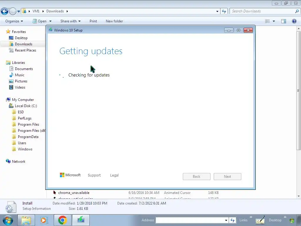Click the Open toolbar button

coord(39,21)
